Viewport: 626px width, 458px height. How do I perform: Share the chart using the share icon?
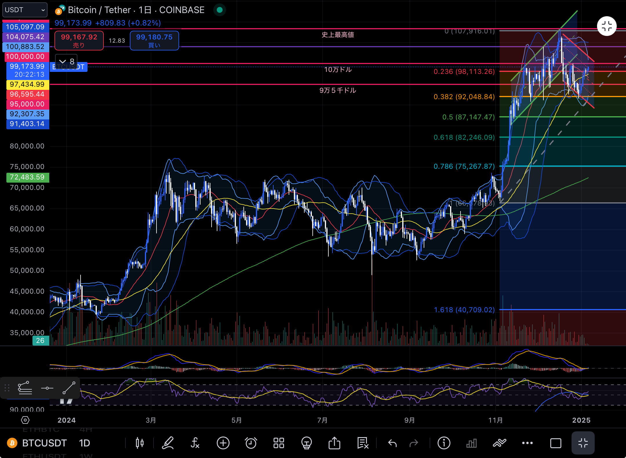click(x=334, y=443)
